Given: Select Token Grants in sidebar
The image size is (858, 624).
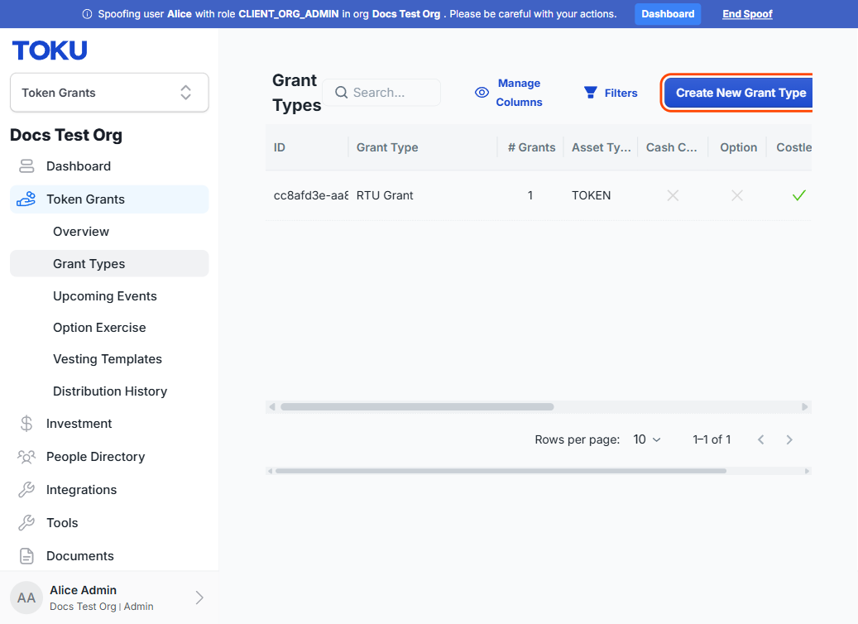Looking at the screenshot, I should [x=109, y=199].
